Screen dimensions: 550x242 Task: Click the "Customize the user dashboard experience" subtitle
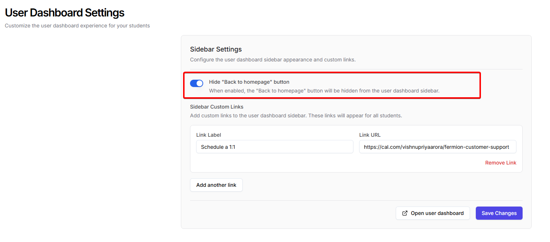[77, 26]
